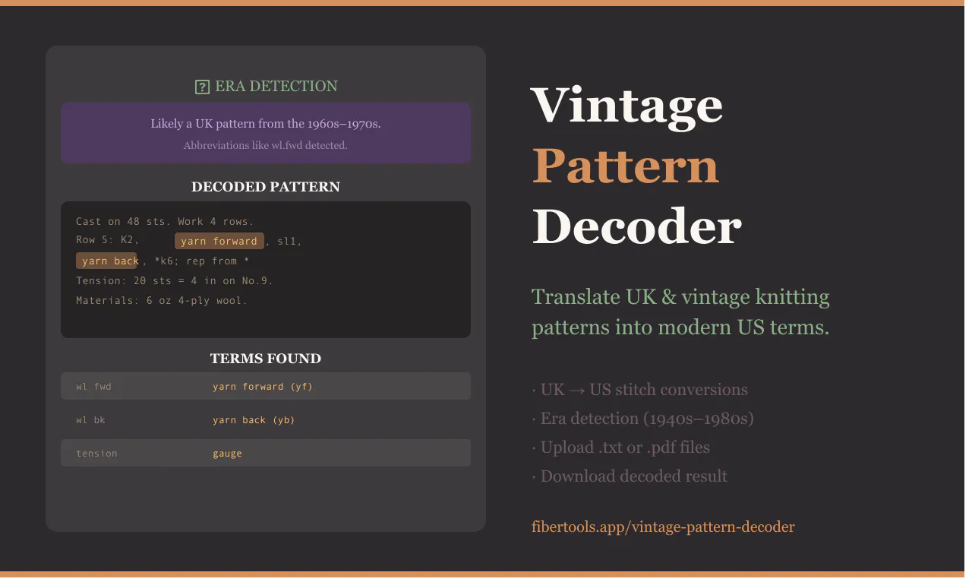Select the 'yarn forward (yf)' translation
The image size is (972, 585).
click(263, 386)
